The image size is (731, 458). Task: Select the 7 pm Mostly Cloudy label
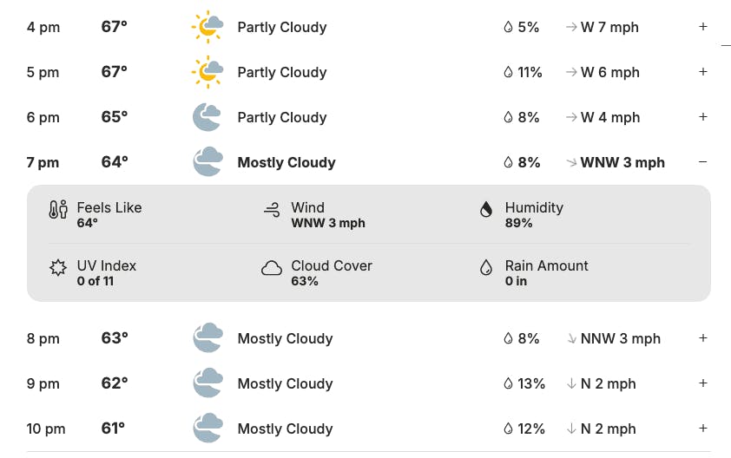[286, 162]
